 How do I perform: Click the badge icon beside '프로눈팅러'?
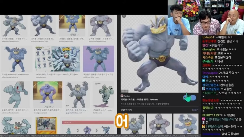(x=204, y=89)
